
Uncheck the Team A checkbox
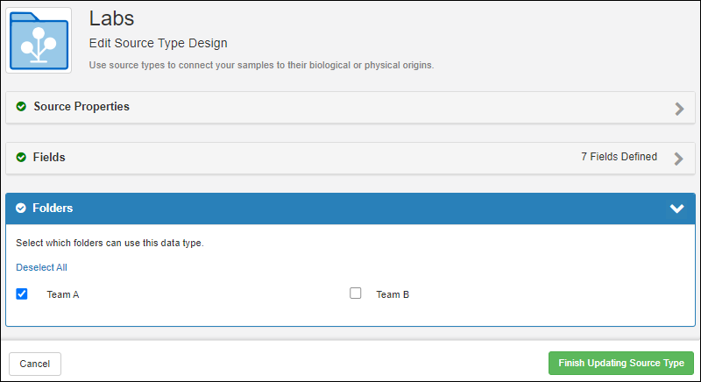click(x=22, y=294)
